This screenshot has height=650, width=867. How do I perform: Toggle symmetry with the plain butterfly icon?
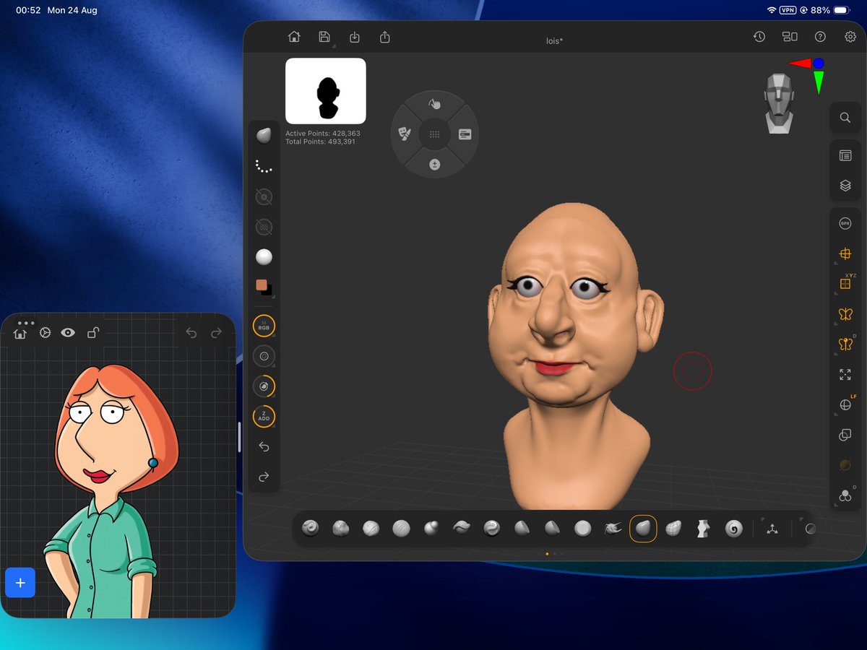tap(845, 314)
